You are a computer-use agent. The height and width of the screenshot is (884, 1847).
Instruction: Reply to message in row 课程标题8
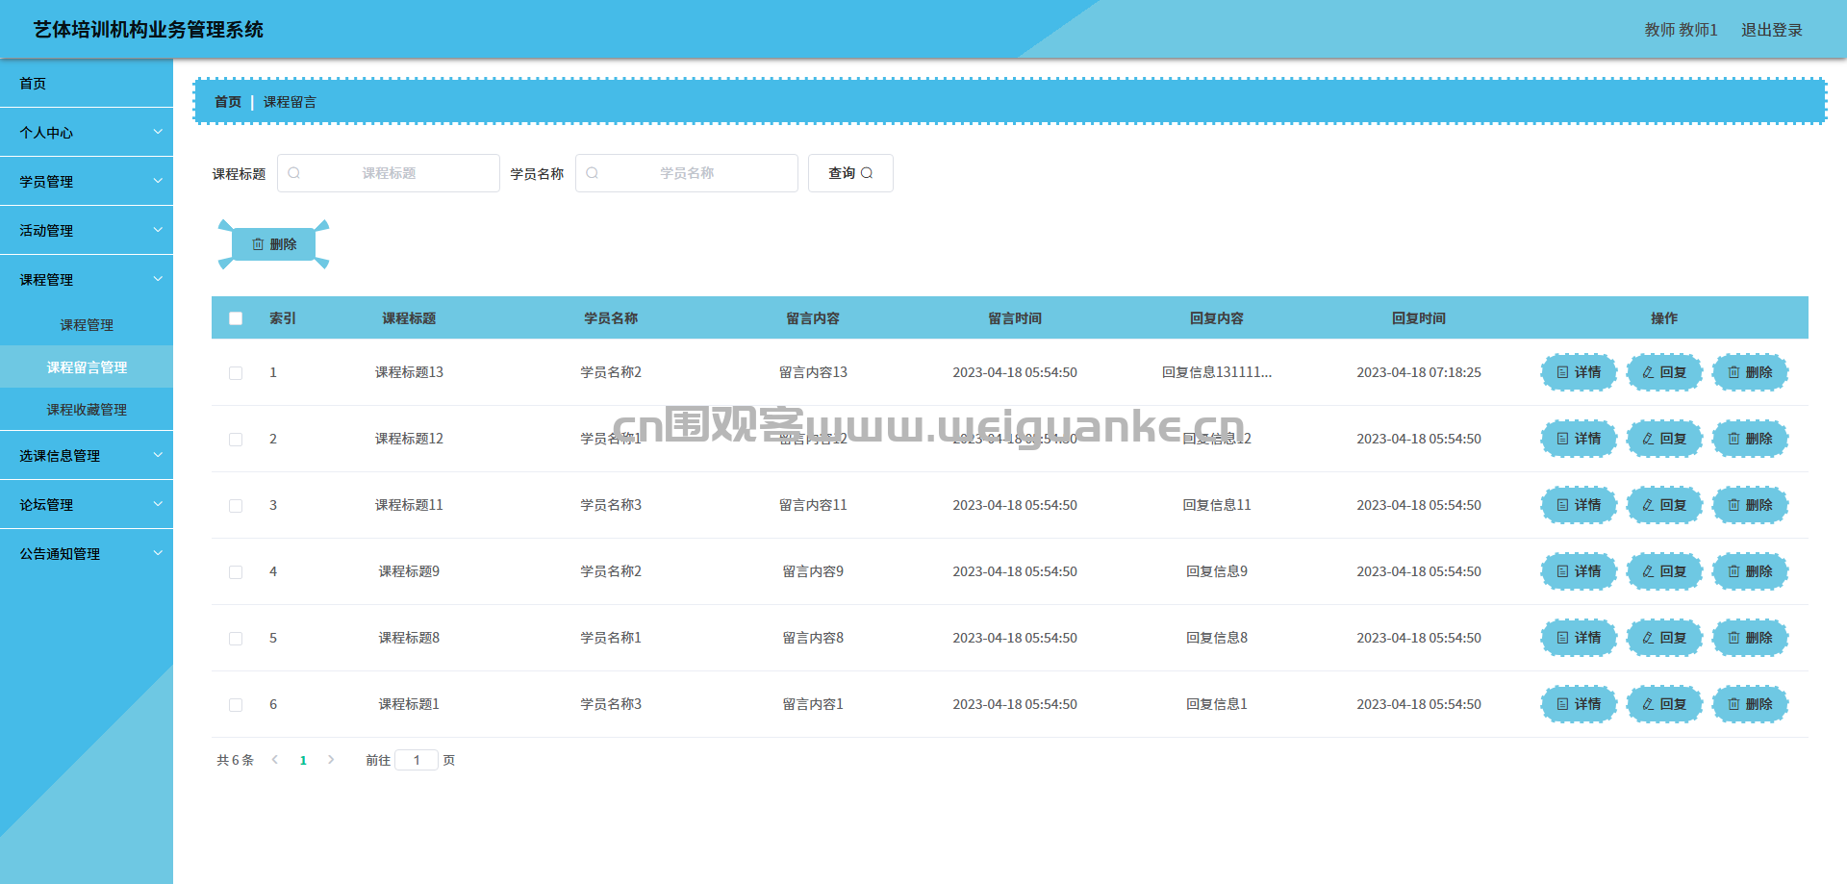click(x=1664, y=638)
